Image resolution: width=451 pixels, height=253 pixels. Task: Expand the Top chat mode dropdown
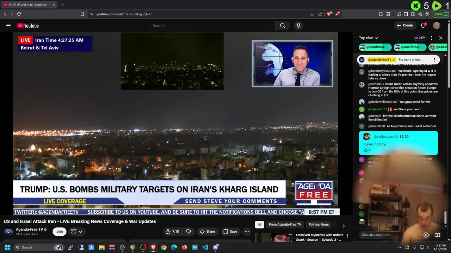[x=368, y=38]
